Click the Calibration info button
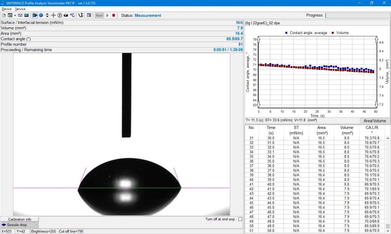 coord(20,219)
